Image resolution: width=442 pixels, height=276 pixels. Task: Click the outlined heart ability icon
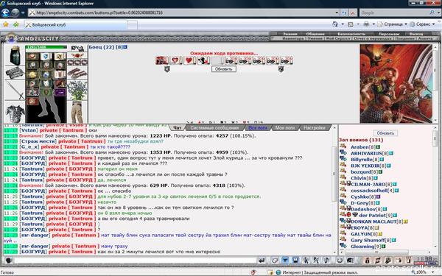point(175,60)
